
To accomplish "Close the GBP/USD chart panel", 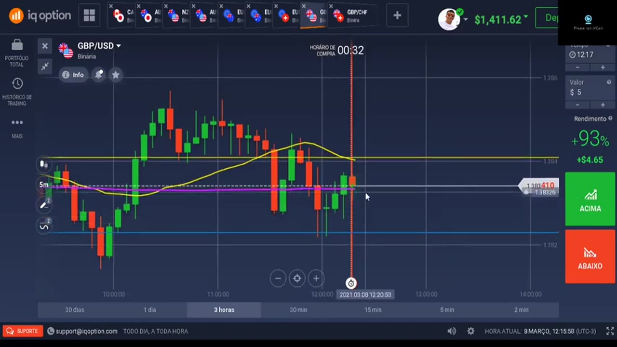I will pyautogui.click(x=45, y=46).
